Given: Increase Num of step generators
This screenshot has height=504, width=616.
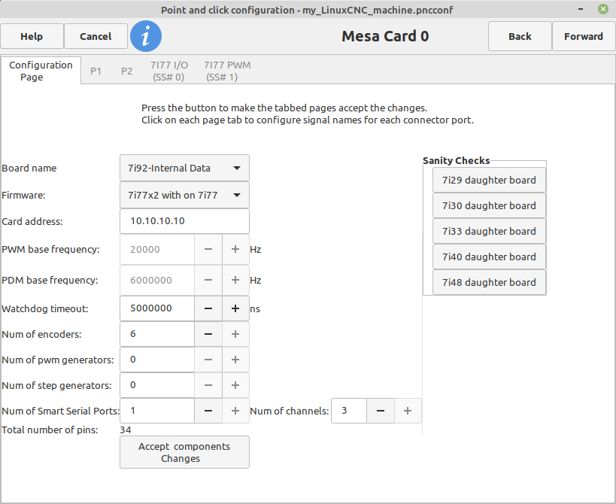Looking at the screenshot, I should [235, 385].
